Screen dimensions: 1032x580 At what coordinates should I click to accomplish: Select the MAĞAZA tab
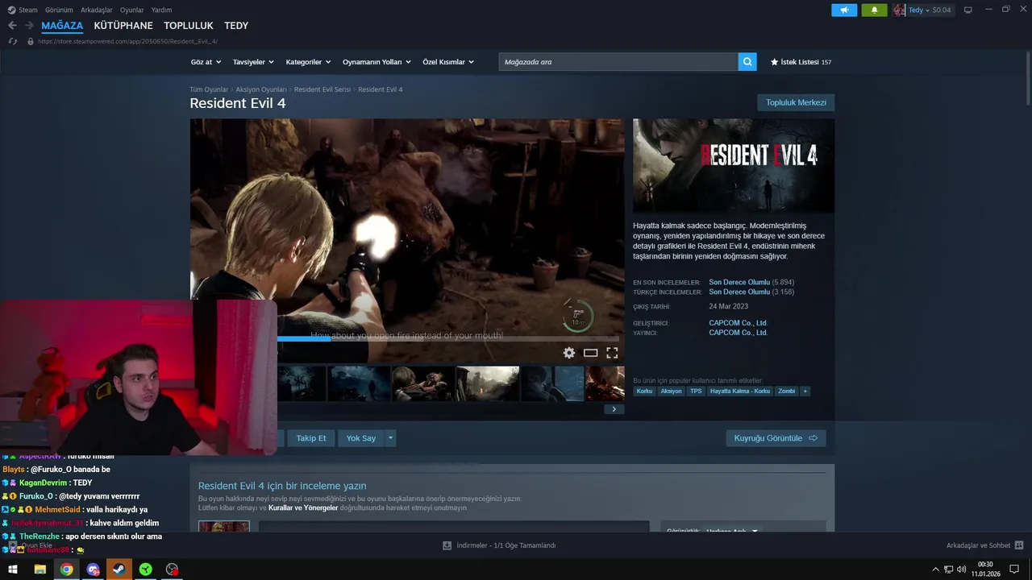pos(62,26)
